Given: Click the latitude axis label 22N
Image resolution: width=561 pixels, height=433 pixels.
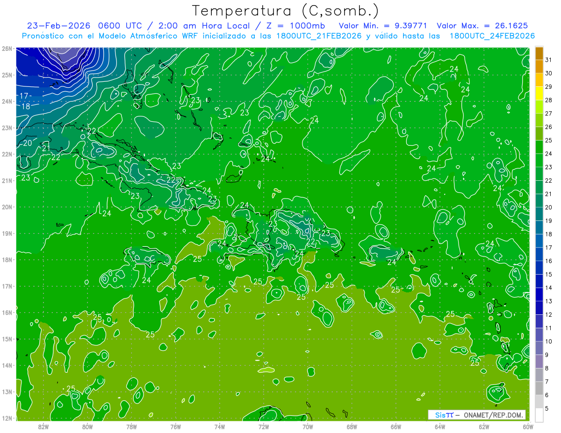Looking at the screenshot, I should coord(7,154).
